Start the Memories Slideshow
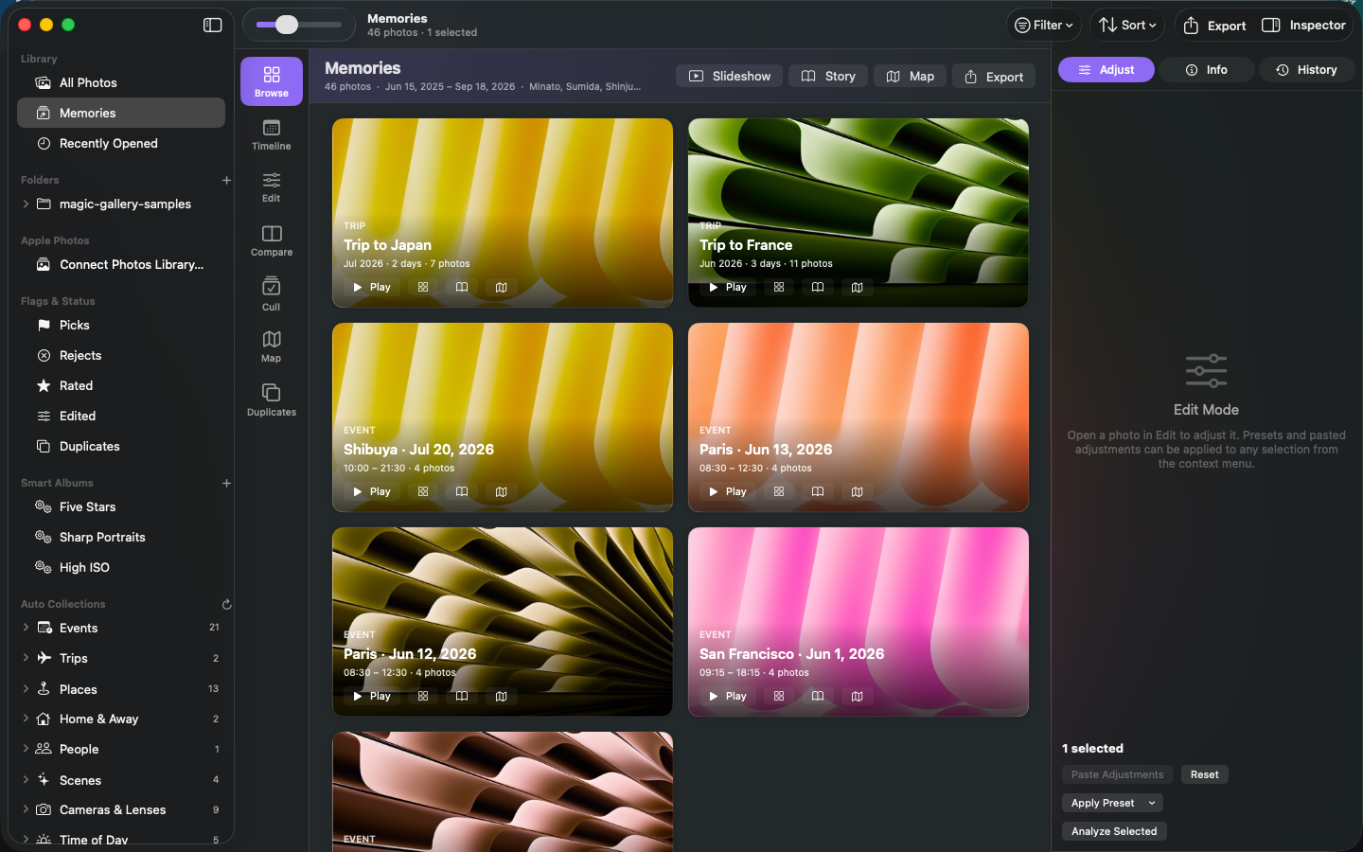This screenshot has height=852, width=1363. tap(730, 77)
